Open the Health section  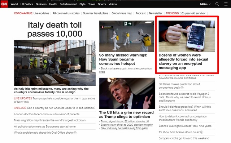(x=53, y=4)
